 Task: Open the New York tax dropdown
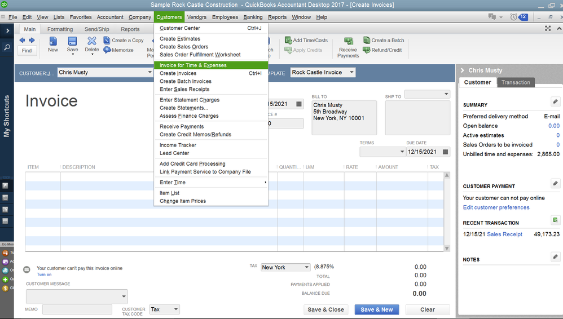(306, 267)
